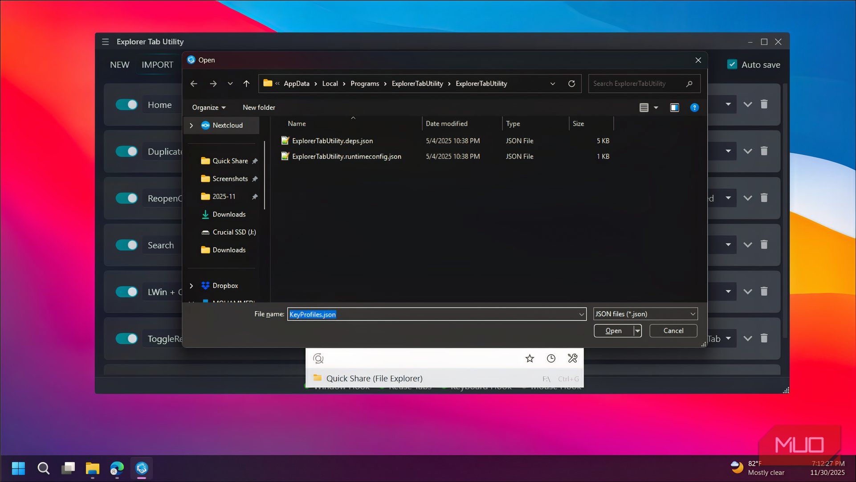The height and width of the screenshot is (482, 856).
Task: Click the New folder button
Action: tap(259, 107)
